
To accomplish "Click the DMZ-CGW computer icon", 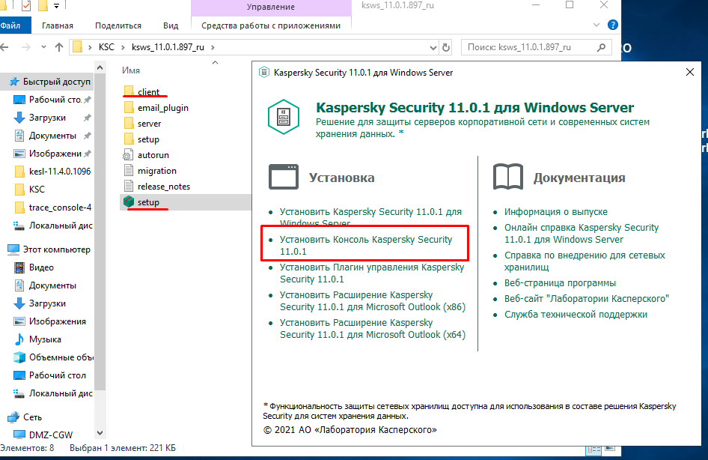I will coord(19,435).
